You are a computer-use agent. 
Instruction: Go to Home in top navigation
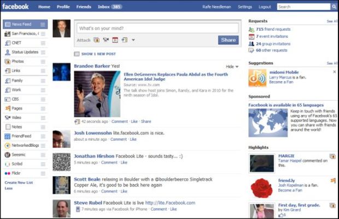[44, 7]
